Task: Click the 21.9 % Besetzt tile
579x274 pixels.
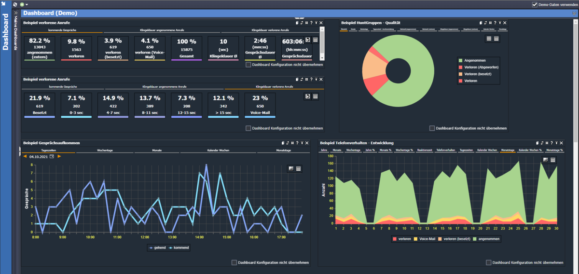Action: (39, 105)
